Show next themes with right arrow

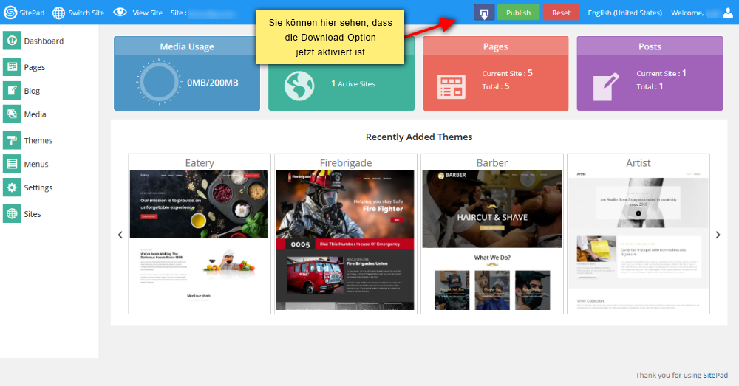718,235
